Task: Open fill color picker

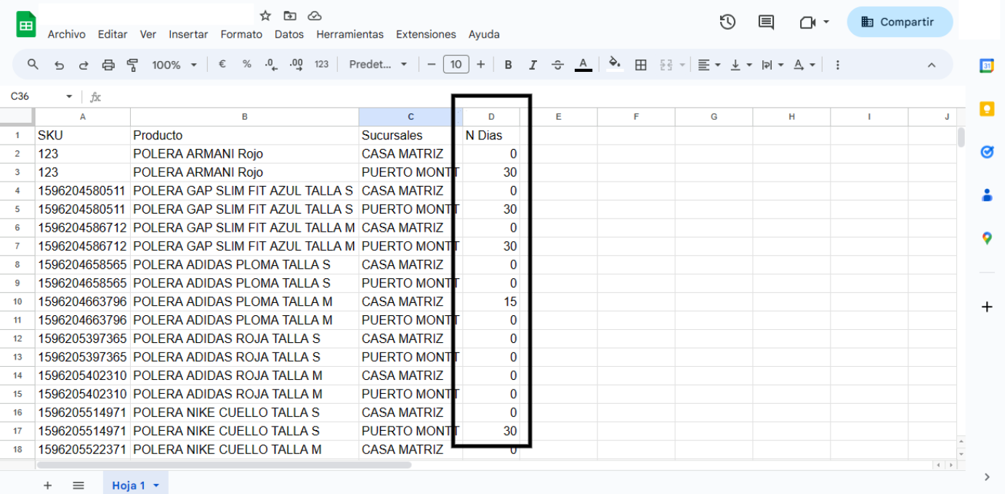Action: [x=615, y=65]
